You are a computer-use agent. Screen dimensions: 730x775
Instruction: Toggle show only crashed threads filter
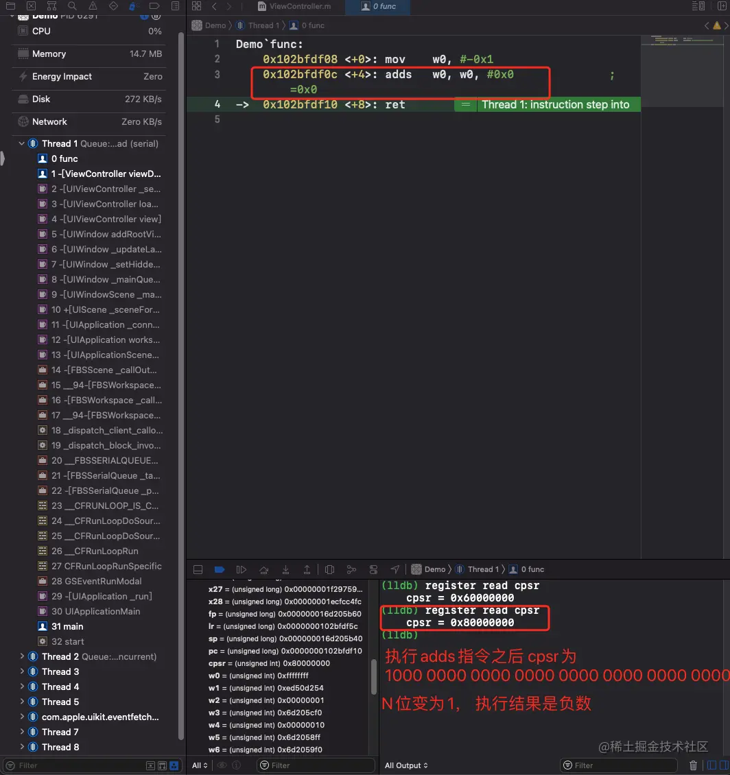[x=162, y=765]
